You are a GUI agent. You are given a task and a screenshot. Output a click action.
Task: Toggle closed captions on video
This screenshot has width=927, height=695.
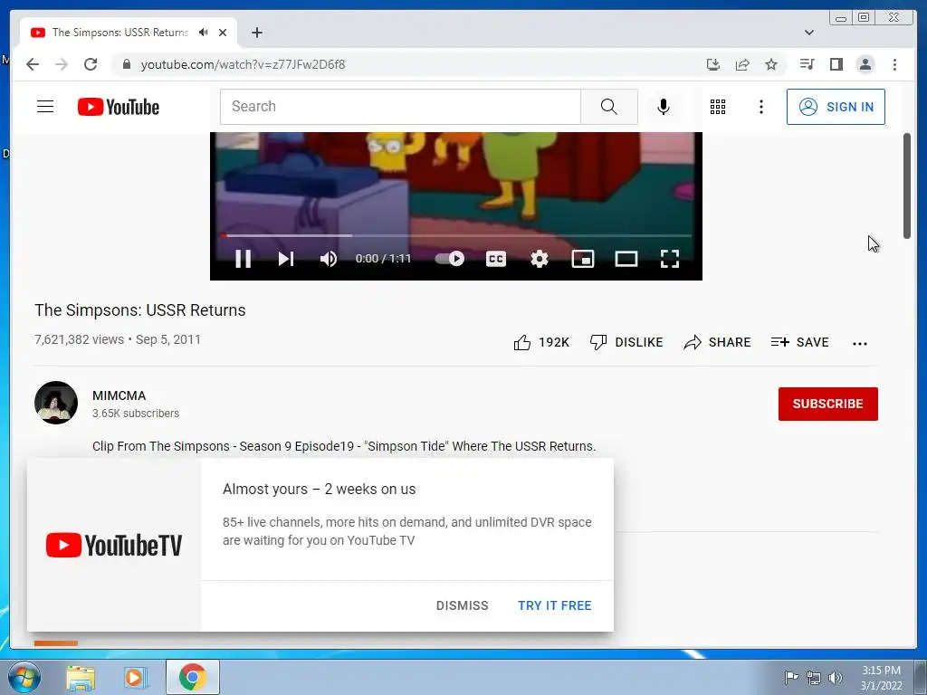tap(495, 259)
